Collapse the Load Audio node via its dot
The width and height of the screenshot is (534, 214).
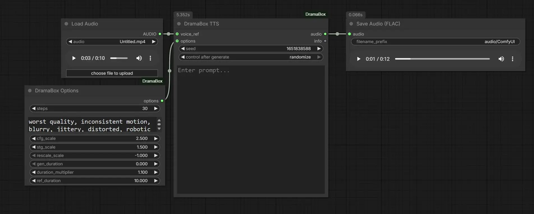pyautogui.click(x=67, y=24)
